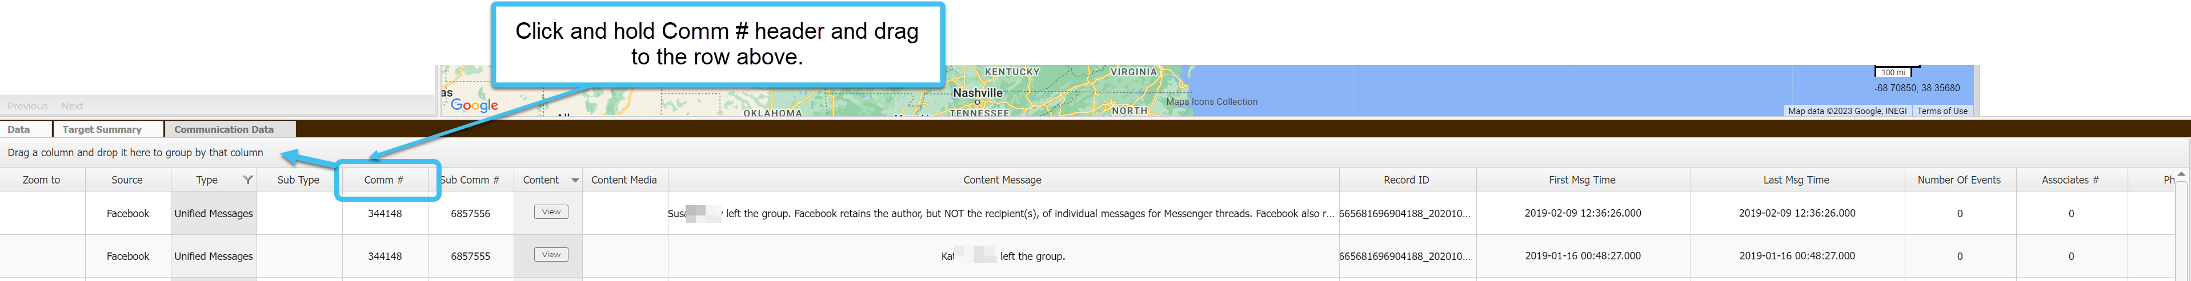The image size is (2191, 281).
Task: Click the grid scroll-up arrow
Action: pyautogui.click(x=2181, y=174)
